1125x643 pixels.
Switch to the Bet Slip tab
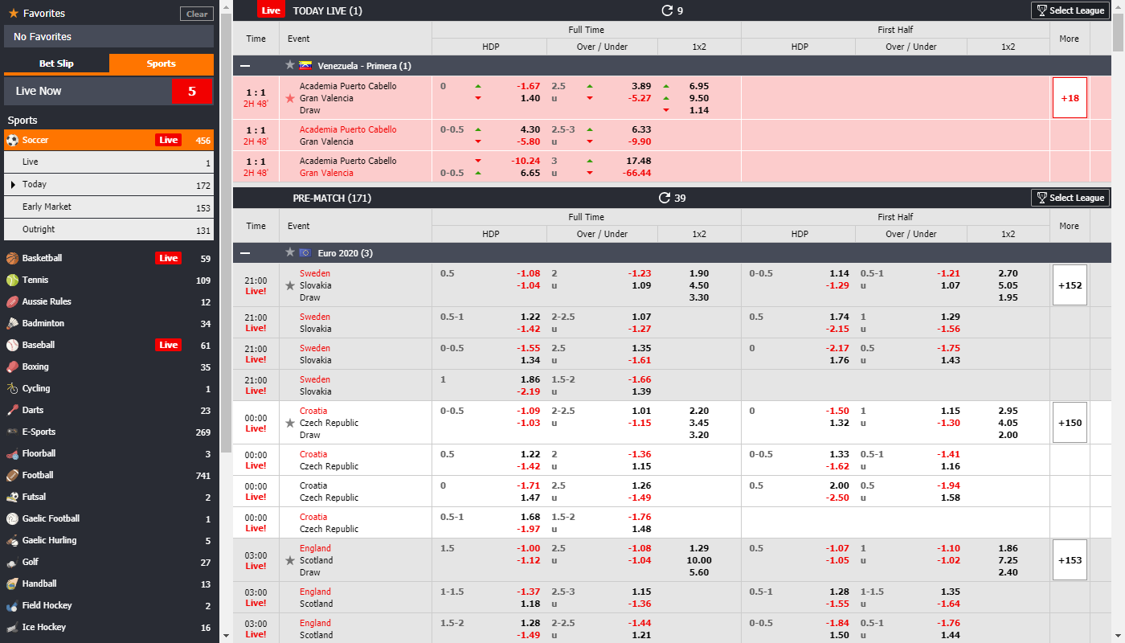pyautogui.click(x=56, y=63)
